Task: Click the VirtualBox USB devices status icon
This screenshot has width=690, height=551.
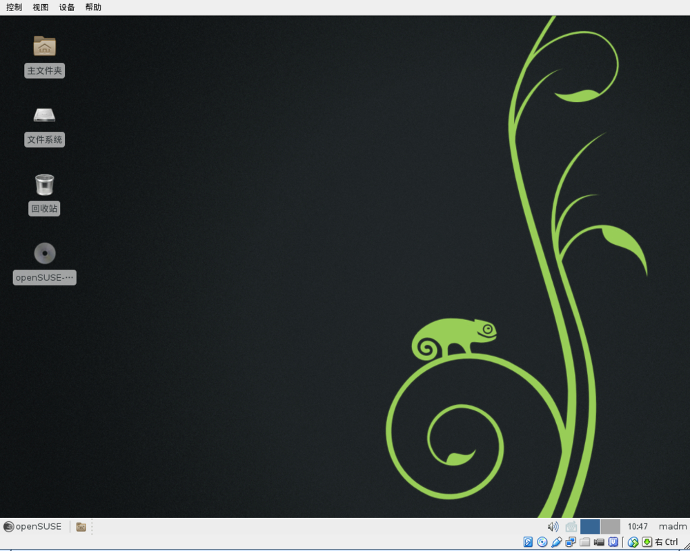Action: (556, 542)
